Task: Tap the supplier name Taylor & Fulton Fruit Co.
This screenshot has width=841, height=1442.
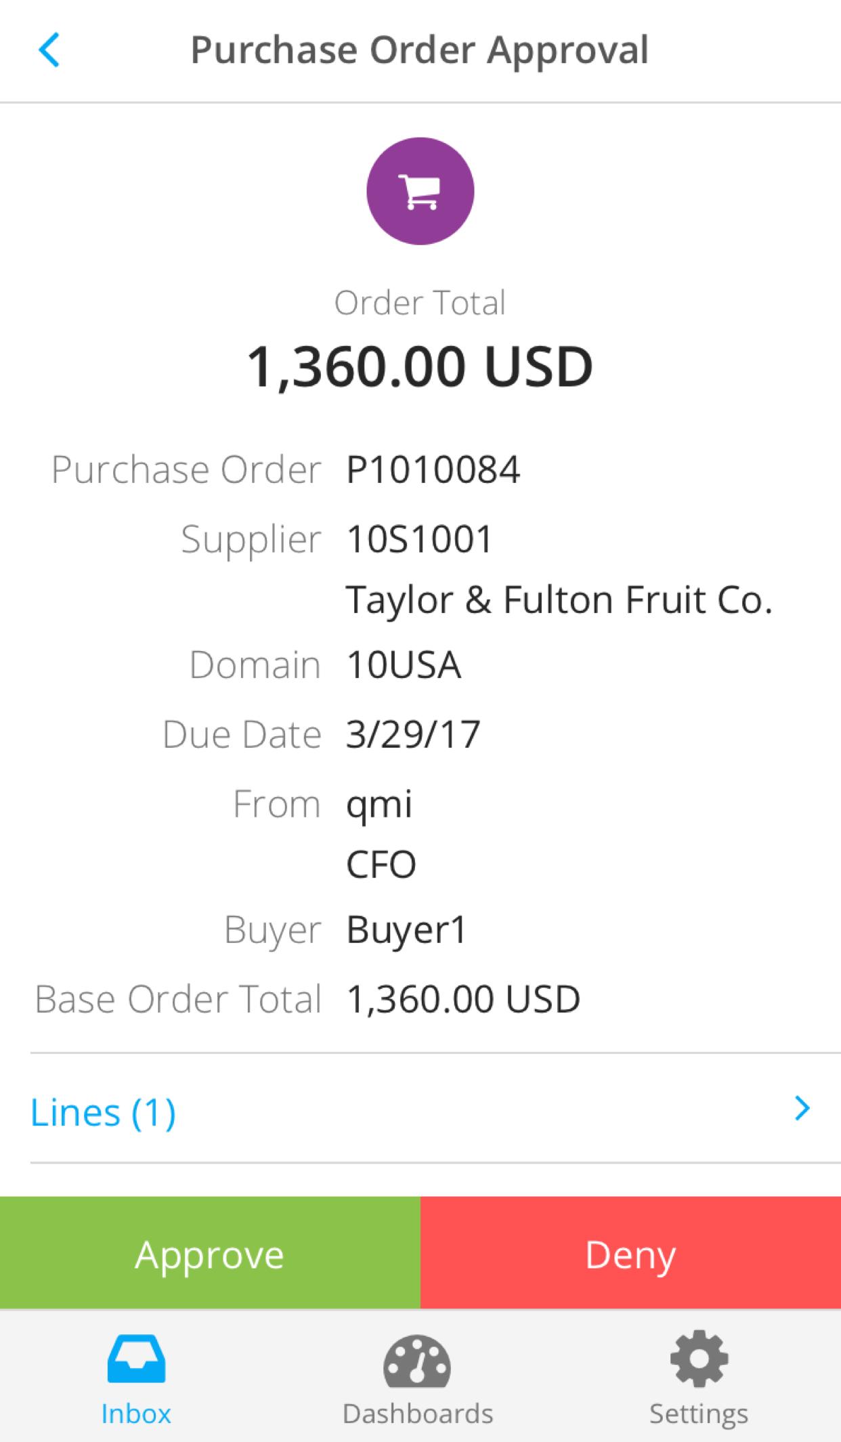Action: coord(559,600)
